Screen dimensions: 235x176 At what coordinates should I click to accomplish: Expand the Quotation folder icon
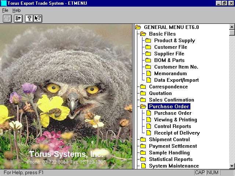[x=143, y=93]
